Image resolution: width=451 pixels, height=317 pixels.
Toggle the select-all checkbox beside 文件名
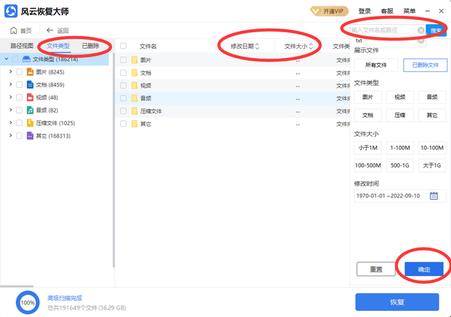tap(123, 46)
